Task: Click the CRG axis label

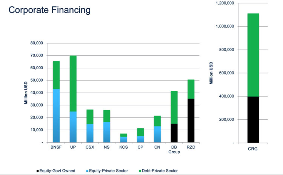Action: pos(253,149)
